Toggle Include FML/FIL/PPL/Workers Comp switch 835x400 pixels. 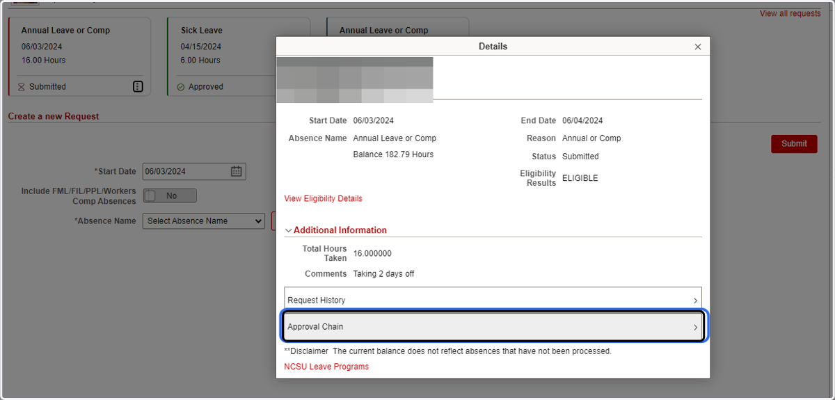pos(170,196)
